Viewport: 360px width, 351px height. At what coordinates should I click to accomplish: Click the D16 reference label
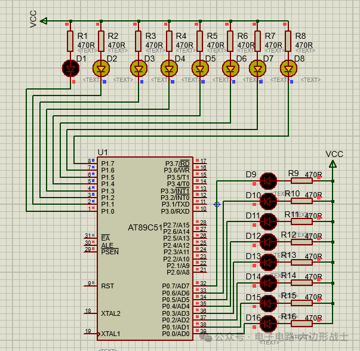(x=253, y=318)
